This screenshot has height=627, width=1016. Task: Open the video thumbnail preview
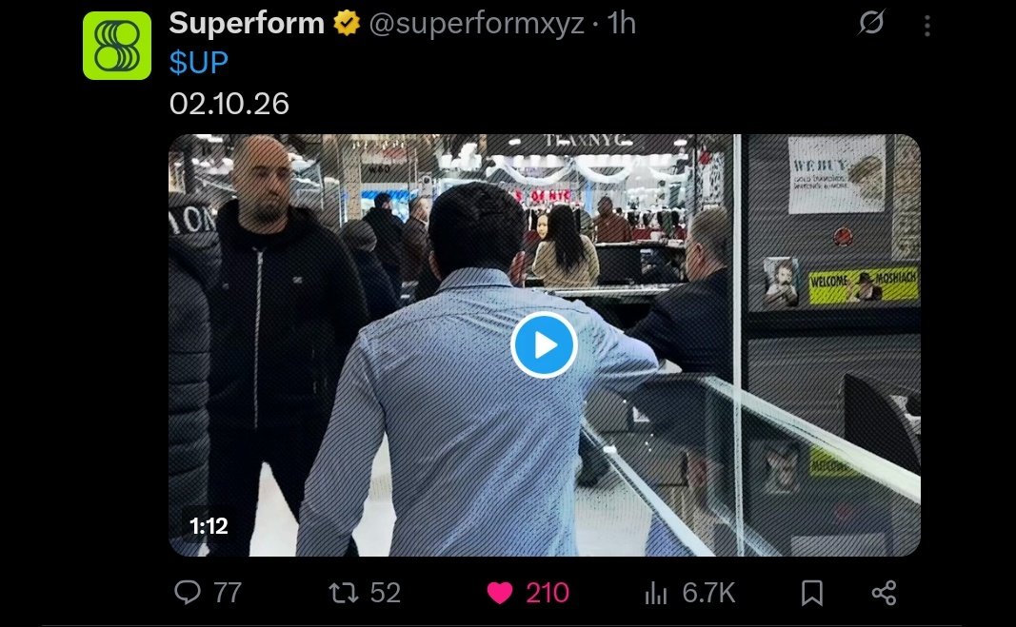click(x=545, y=345)
